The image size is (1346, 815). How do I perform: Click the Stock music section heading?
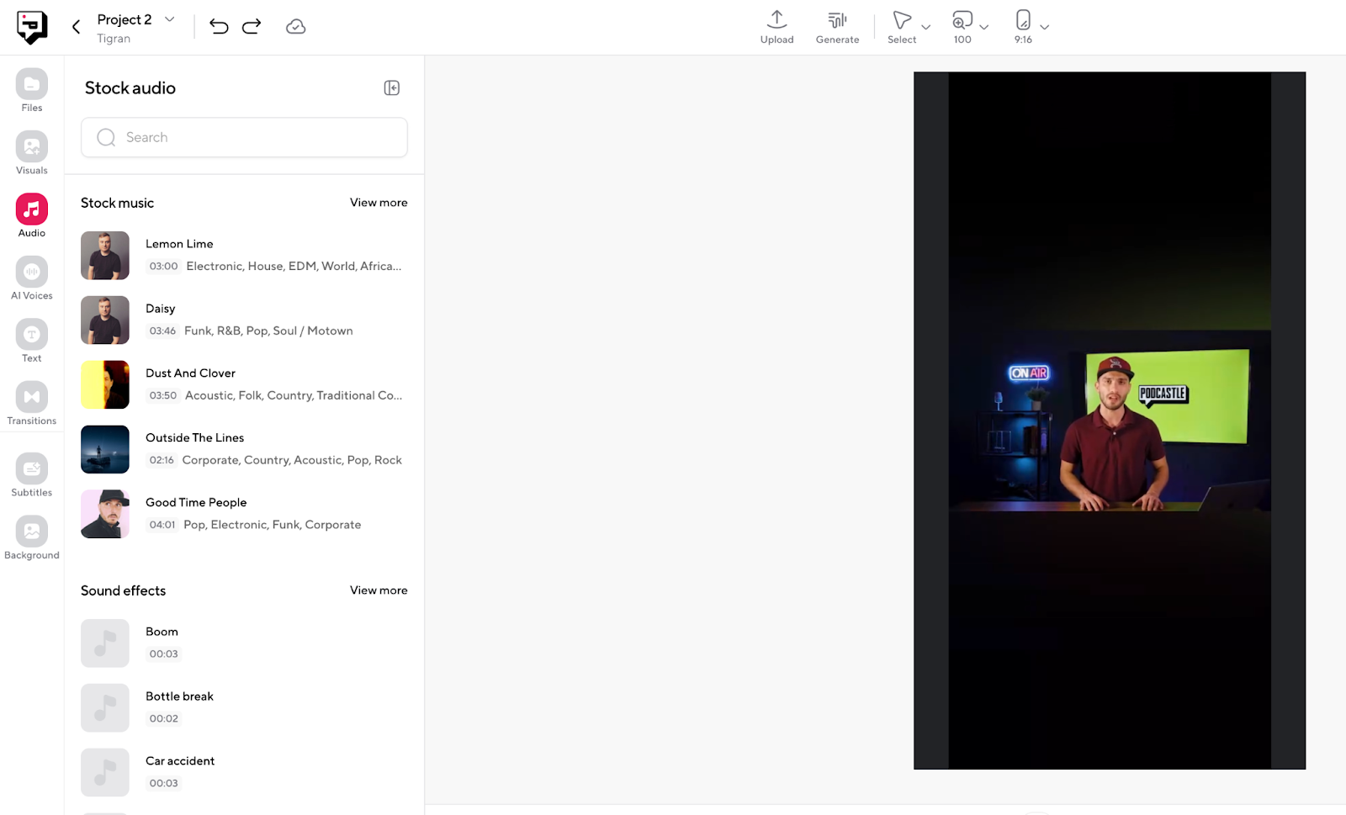(x=117, y=203)
